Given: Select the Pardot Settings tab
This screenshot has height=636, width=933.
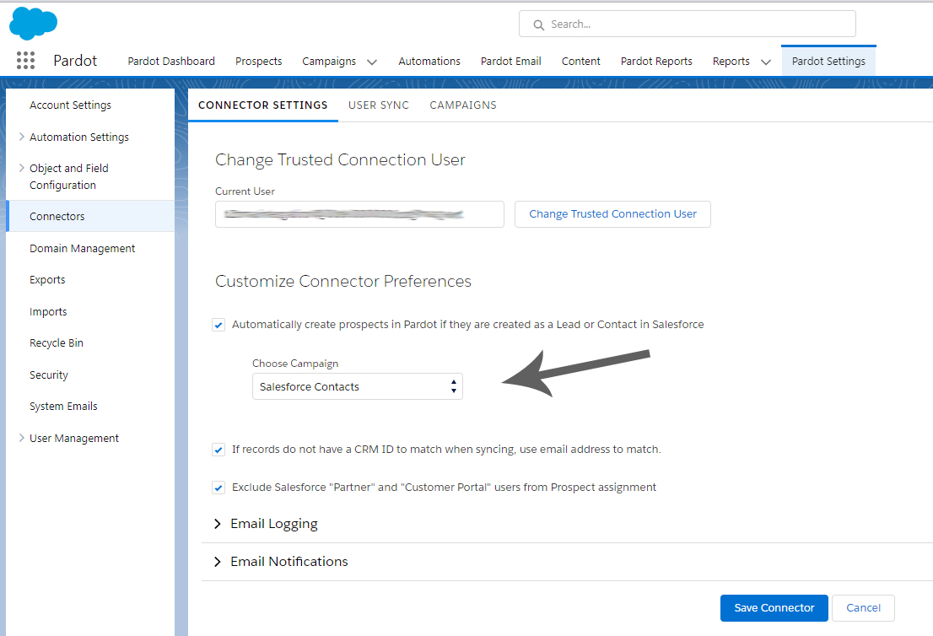Looking at the screenshot, I should (828, 62).
